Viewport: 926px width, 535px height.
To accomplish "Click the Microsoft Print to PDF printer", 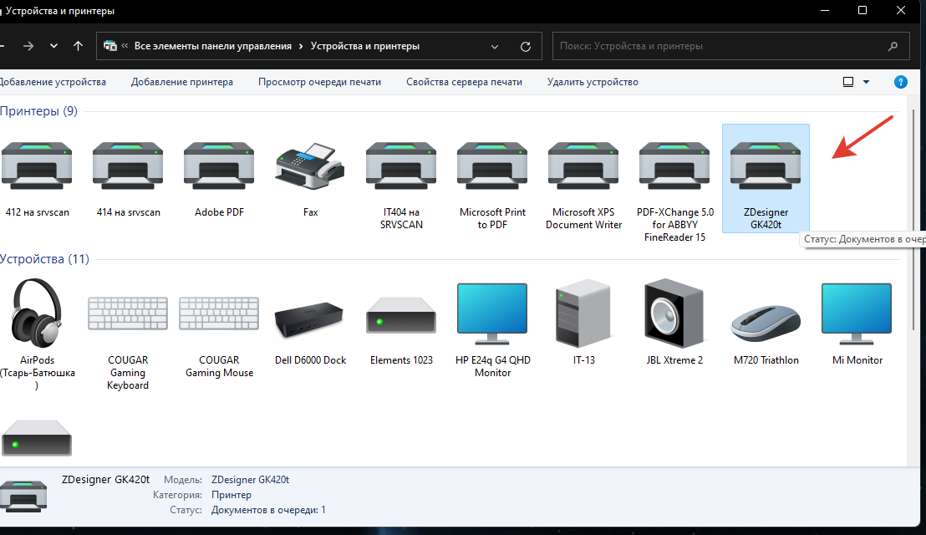I will pyautogui.click(x=492, y=164).
